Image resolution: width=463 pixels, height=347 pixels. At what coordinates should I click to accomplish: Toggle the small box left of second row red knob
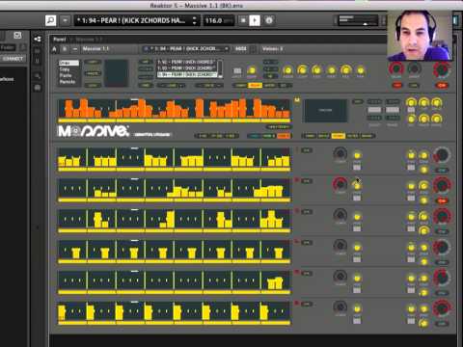coord(307,181)
